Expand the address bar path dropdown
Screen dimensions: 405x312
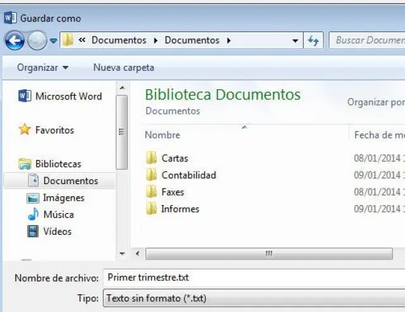296,41
